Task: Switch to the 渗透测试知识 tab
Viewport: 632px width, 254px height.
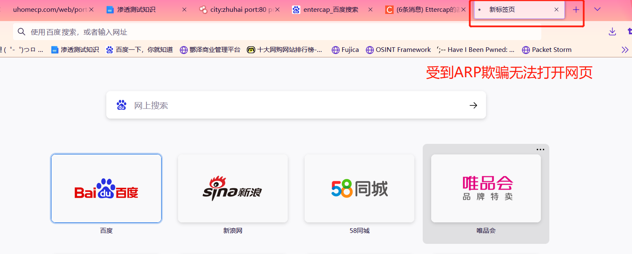Action: pos(146,9)
